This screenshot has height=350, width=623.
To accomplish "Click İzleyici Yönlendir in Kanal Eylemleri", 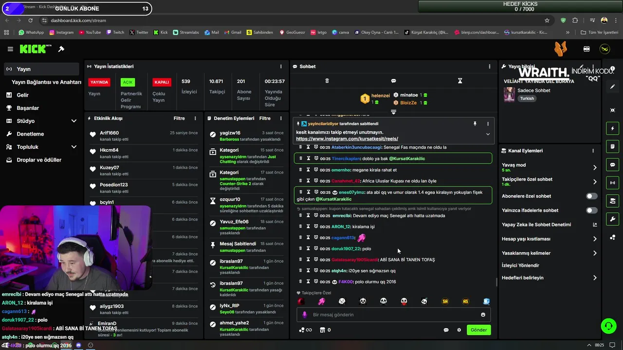I will pyautogui.click(x=520, y=265).
